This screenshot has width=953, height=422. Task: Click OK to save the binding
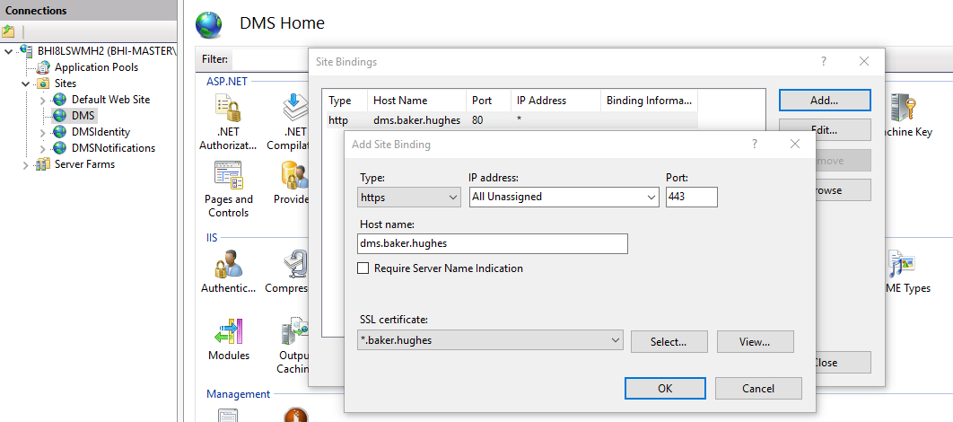tap(664, 388)
